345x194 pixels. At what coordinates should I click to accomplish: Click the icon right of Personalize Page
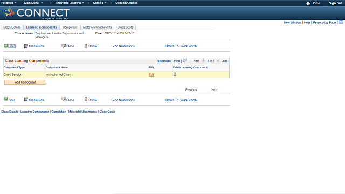pos(341,22)
